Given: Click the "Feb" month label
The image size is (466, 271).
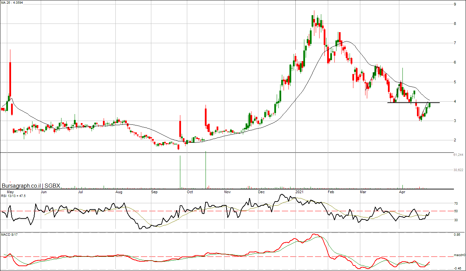Looking at the screenshot, I should pos(331,191).
